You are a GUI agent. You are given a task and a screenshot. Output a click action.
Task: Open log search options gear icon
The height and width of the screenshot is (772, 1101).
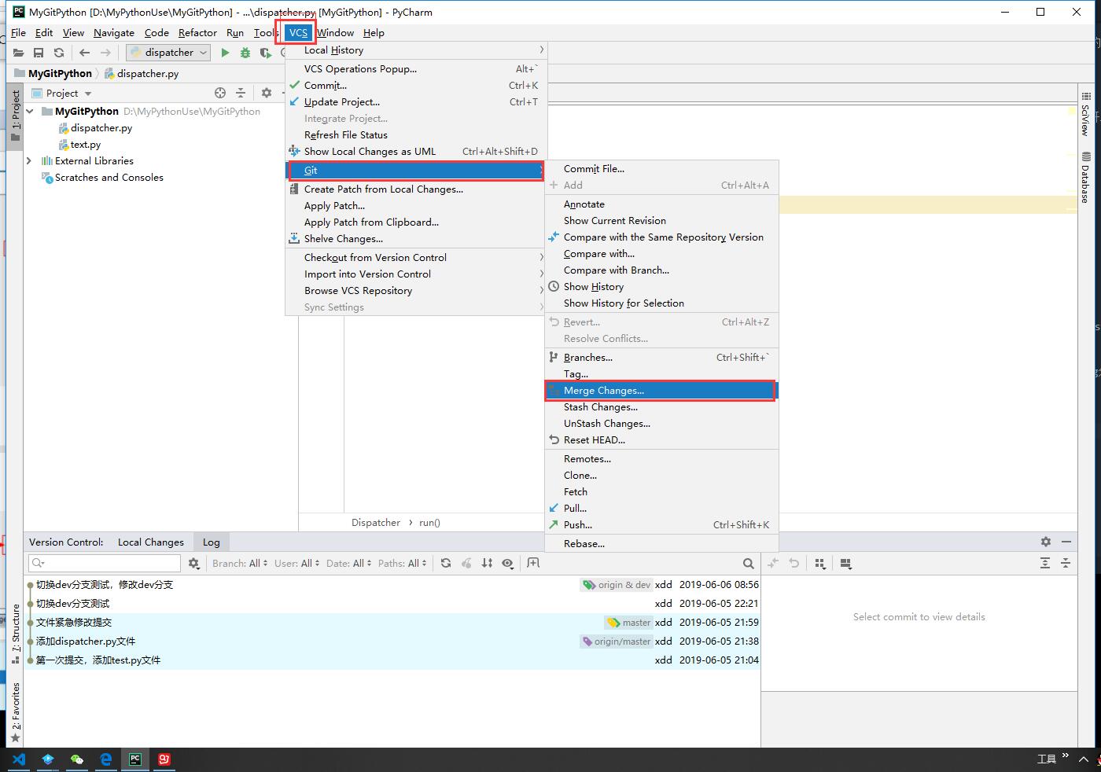(x=194, y=563)
